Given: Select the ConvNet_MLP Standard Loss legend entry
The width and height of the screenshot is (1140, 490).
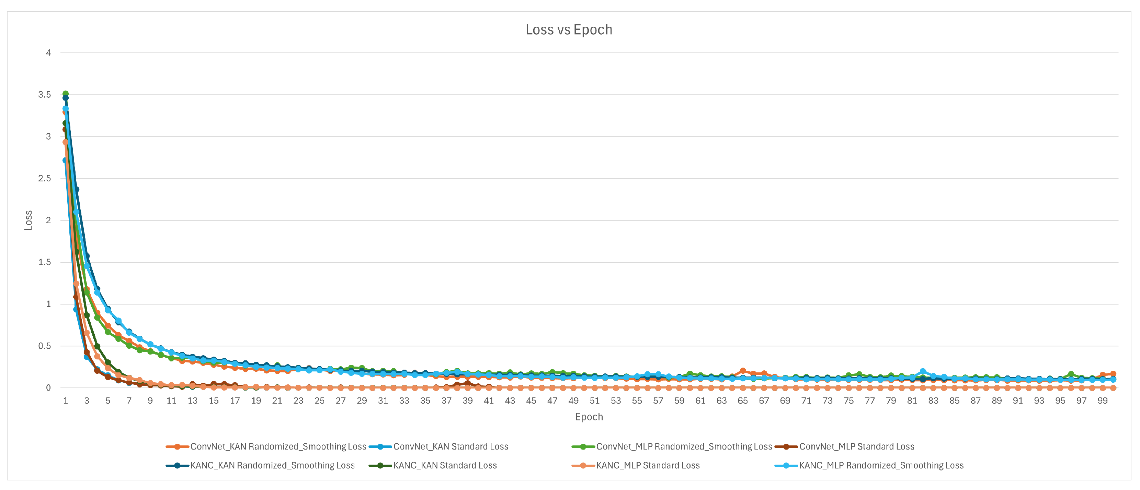Looking at the screenshot, I should click(x=856, y=447).
